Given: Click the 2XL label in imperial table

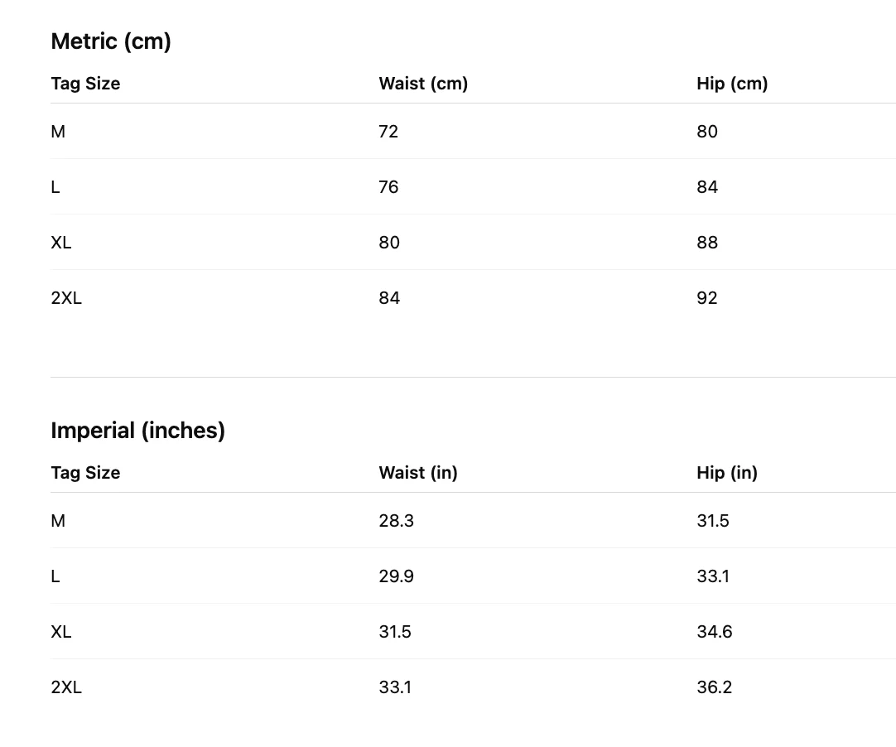Looking at the screenshot, I should (66, 687).
